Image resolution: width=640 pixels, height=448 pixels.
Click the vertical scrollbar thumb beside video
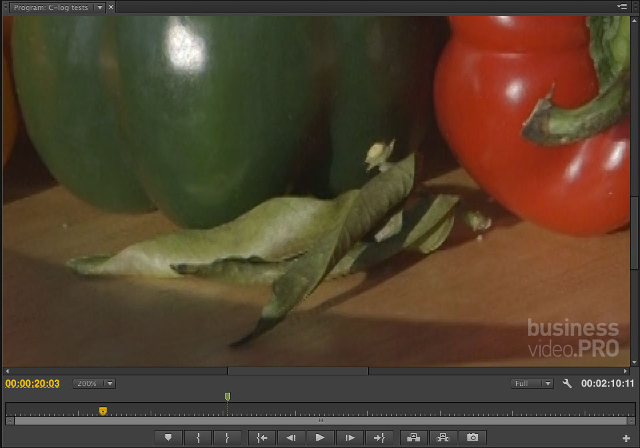click(634, 233)
